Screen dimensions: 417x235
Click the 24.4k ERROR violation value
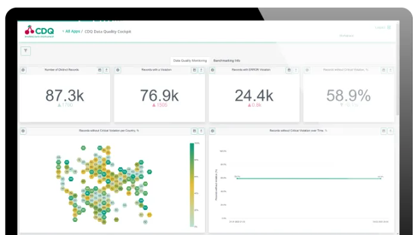tap(254, 95)
